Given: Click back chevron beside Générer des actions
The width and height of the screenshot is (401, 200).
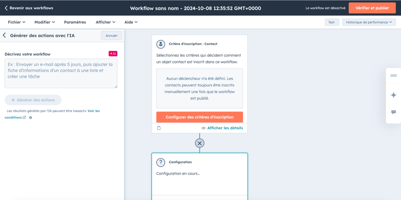Looking at the screenshot, I should pos(5,35).
